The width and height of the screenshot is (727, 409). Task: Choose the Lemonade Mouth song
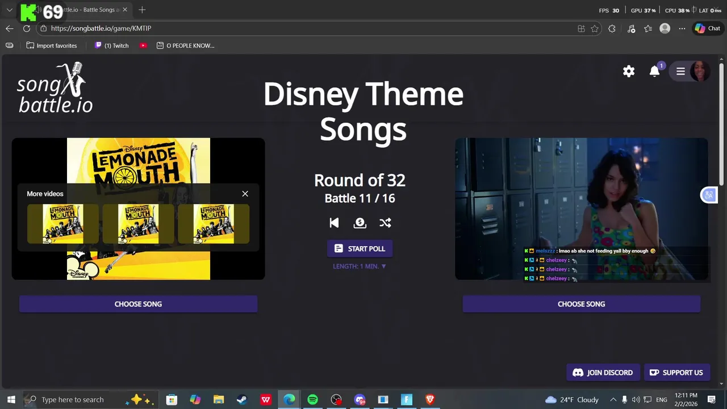[138, 304]
